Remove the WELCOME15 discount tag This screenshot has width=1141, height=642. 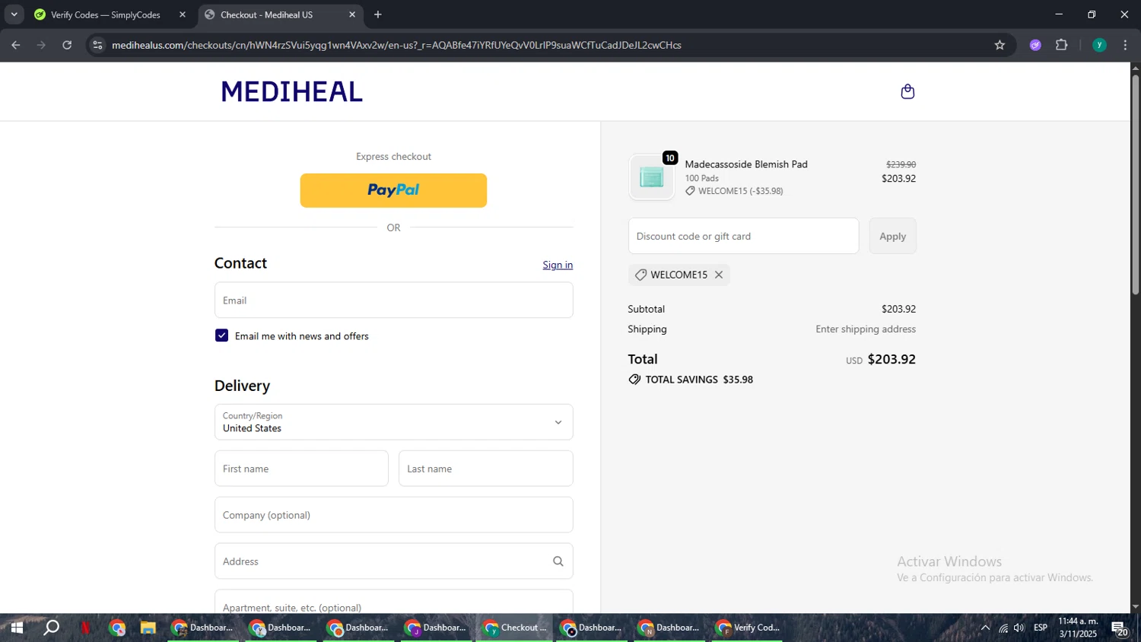(719, 275)
